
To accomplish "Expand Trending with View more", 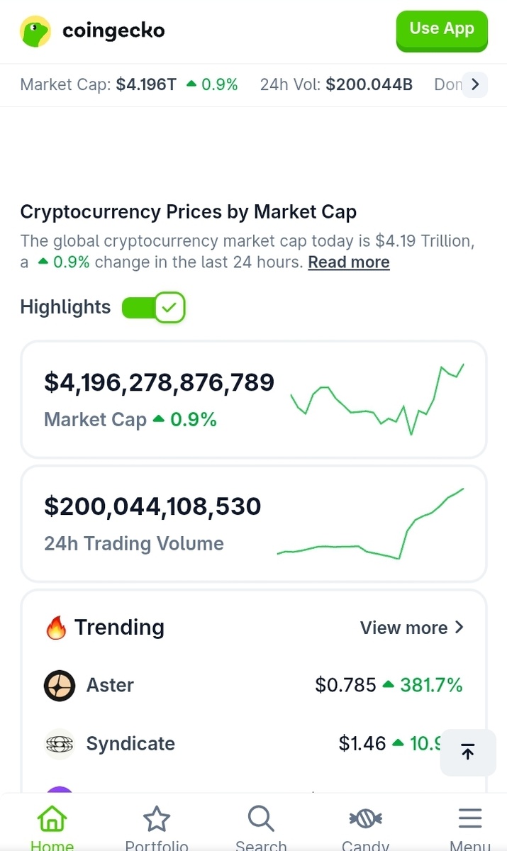I will pos(411,628).
